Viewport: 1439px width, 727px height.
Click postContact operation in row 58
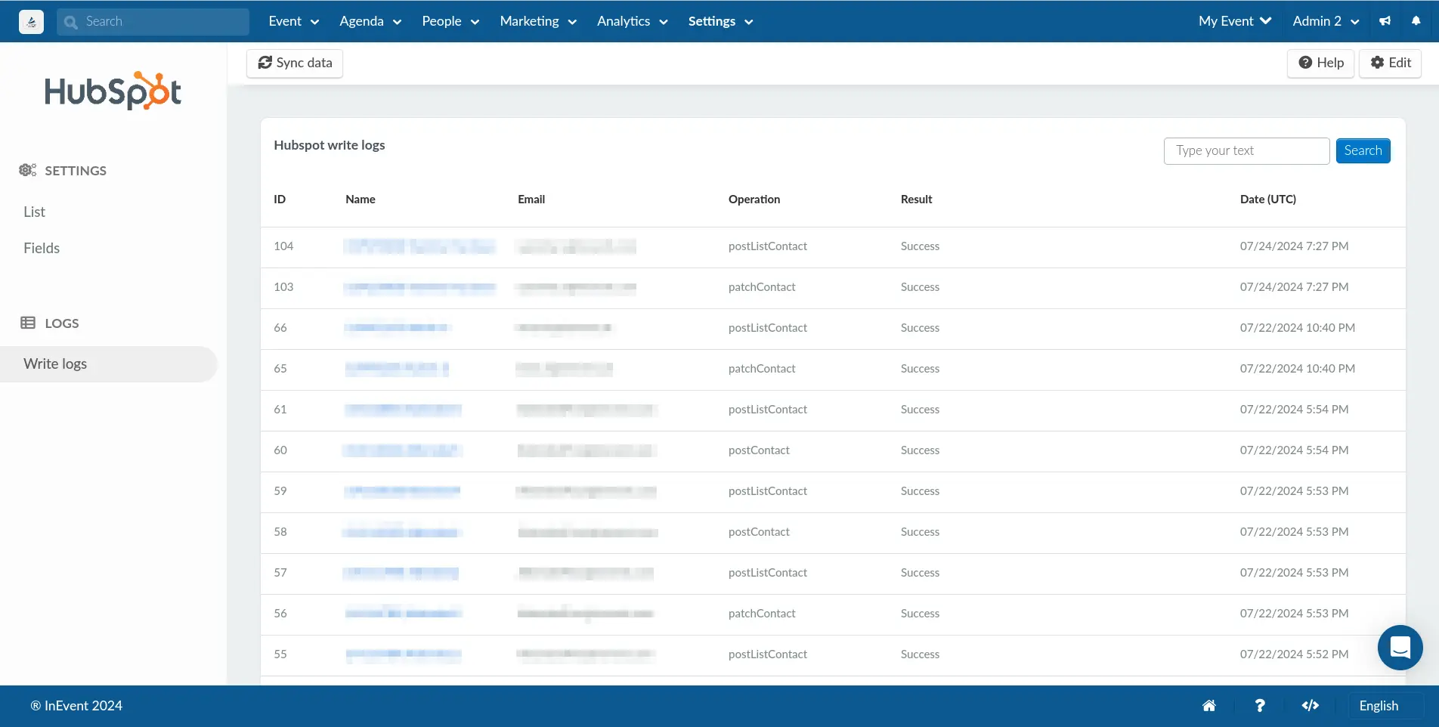[x=759, y=532]
